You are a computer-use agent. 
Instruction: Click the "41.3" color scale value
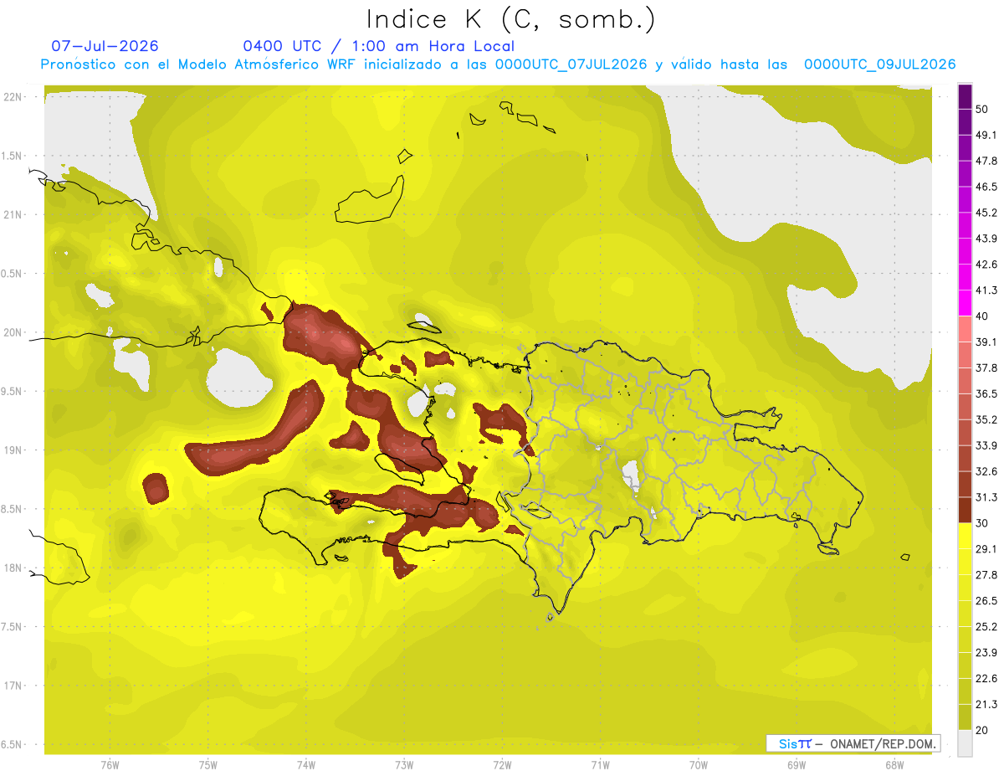click(x=986, y=290)
